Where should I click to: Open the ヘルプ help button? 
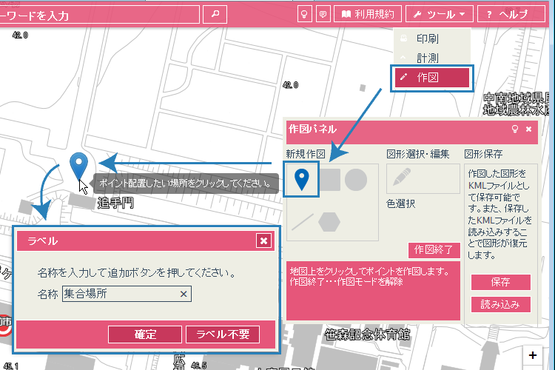click(x=511, y=14)
